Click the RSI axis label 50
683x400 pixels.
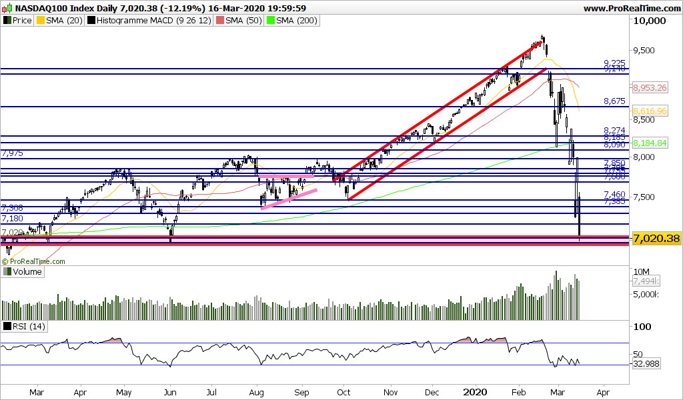click(x=638, y=355)
